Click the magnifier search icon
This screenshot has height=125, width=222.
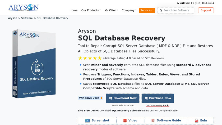[161, 11]
